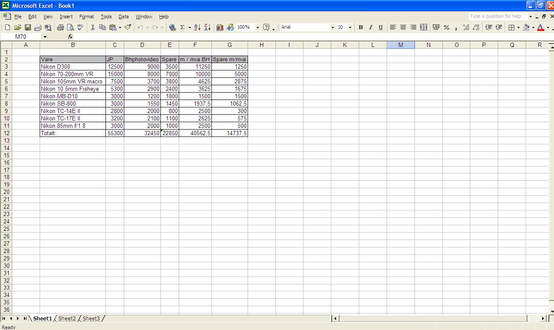The width and height of the screenshot is (554, 330).
Task: Copy the selection
Action: (x=103, y=27)
